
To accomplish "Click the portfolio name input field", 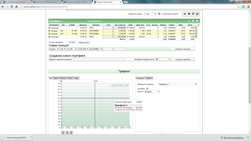I will tap(99, 59).
